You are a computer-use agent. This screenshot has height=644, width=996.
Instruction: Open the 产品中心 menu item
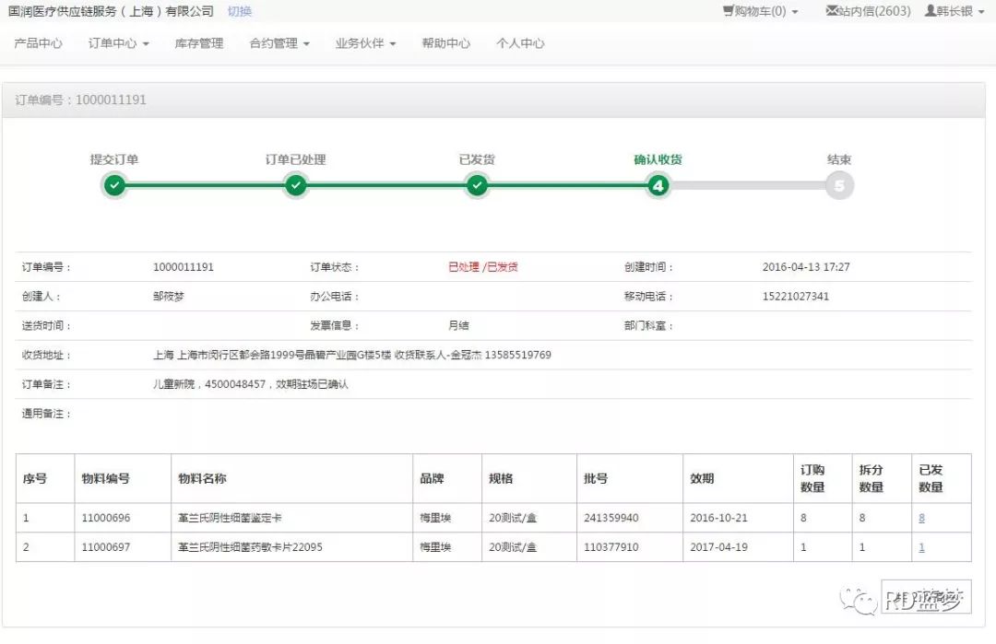[x=39, y=43]
